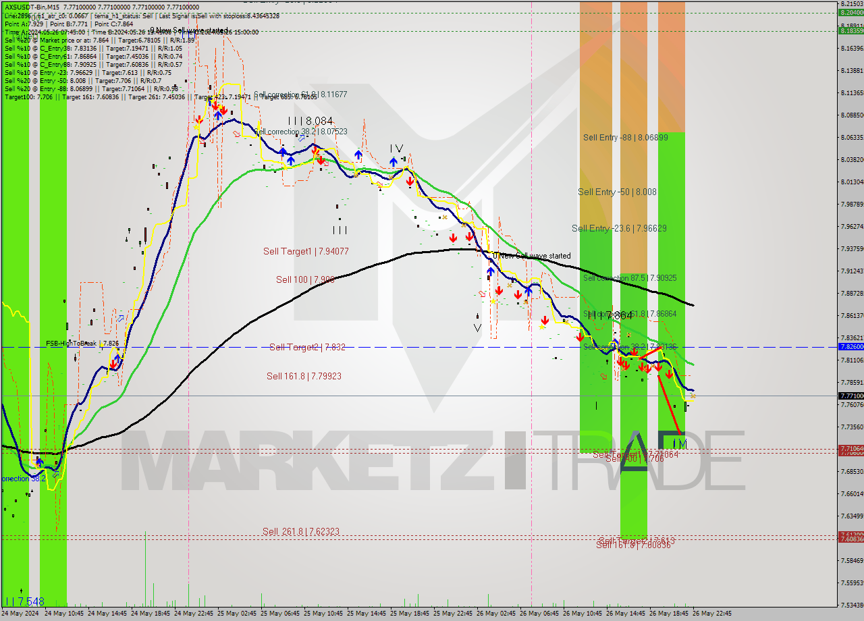
Task: Click the red 7.60836 price tag
Action: click(x=850, y=539)
